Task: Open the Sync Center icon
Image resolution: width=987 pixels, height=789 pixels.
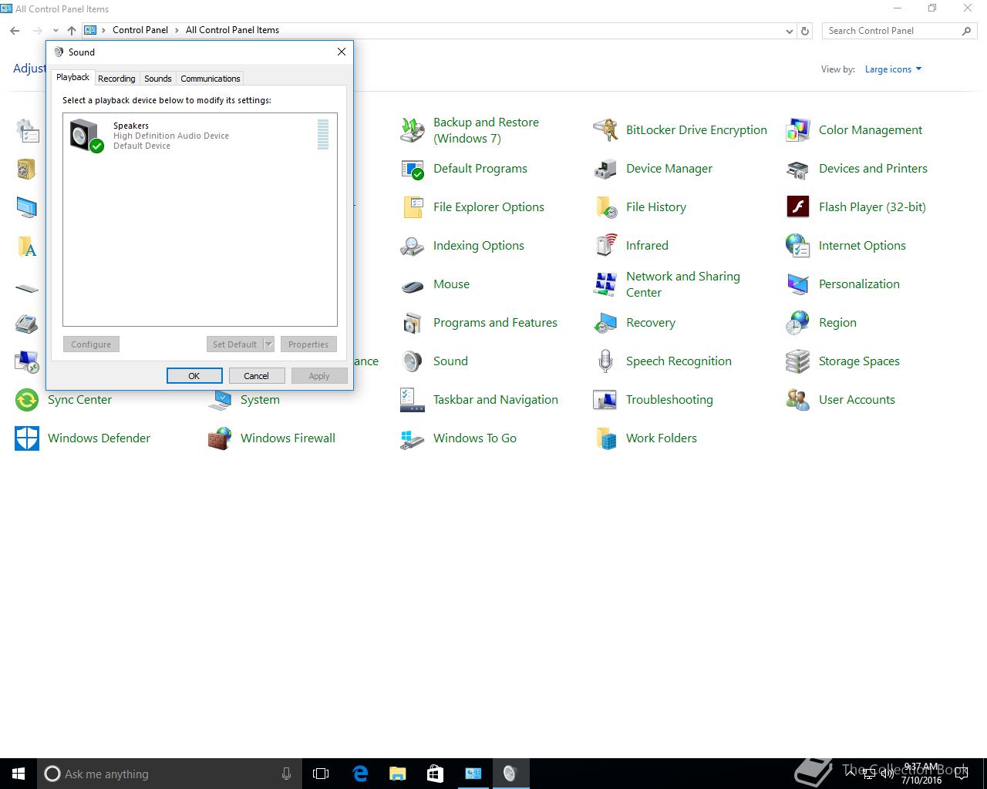Action: [26, 400]
